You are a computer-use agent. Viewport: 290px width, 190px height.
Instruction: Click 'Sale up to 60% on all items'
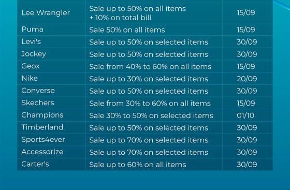(138, 165)
